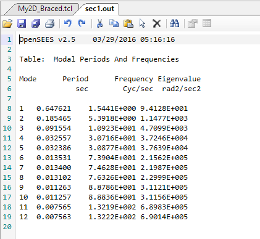Click period value 0.091554
This screenshot has height=239, width=260.
(x=54, y=128)
